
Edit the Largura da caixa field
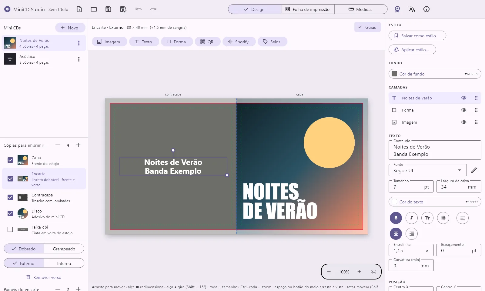pyautogui.click(x=459, y=187)
